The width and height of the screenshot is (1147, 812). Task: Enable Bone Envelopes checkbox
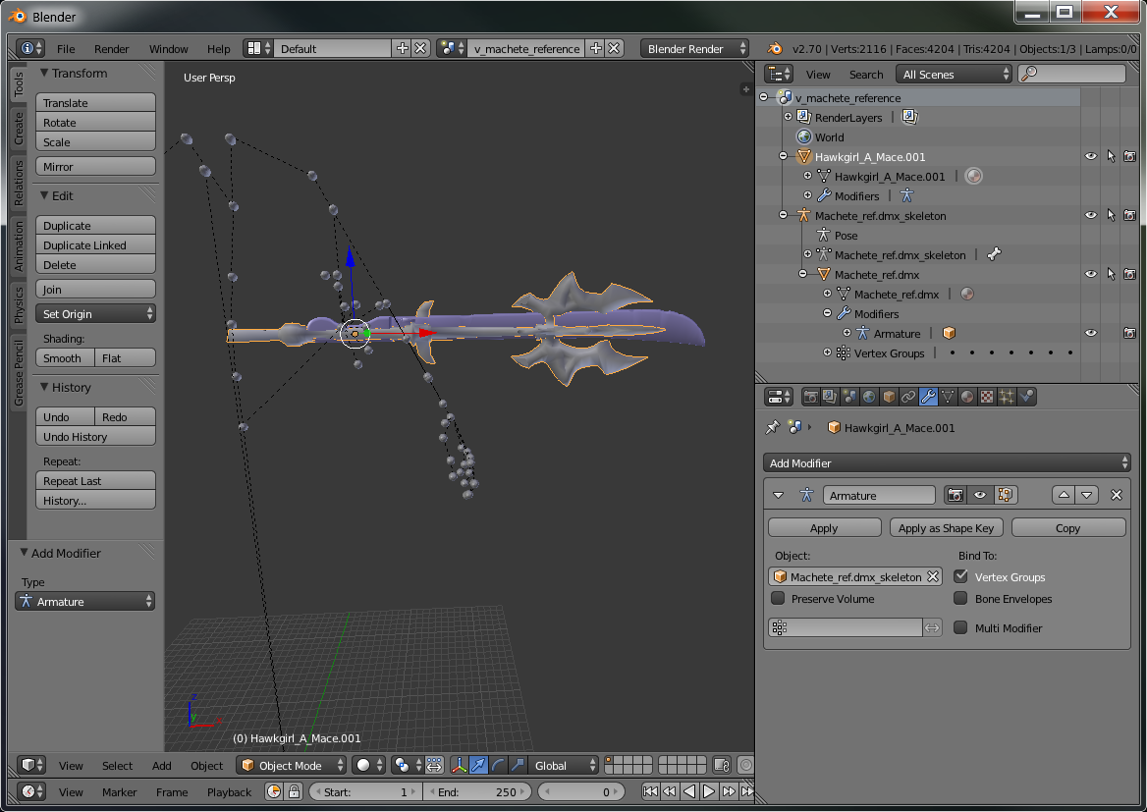pyautogui.click(x=961, y=598)
